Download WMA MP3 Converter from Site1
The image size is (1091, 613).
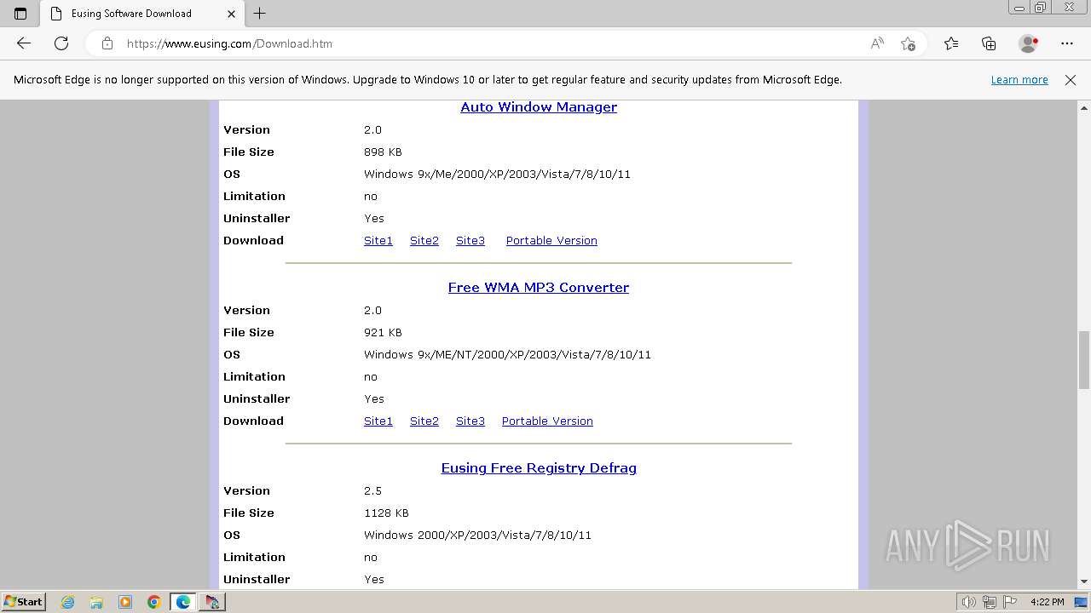coord(378,421)
